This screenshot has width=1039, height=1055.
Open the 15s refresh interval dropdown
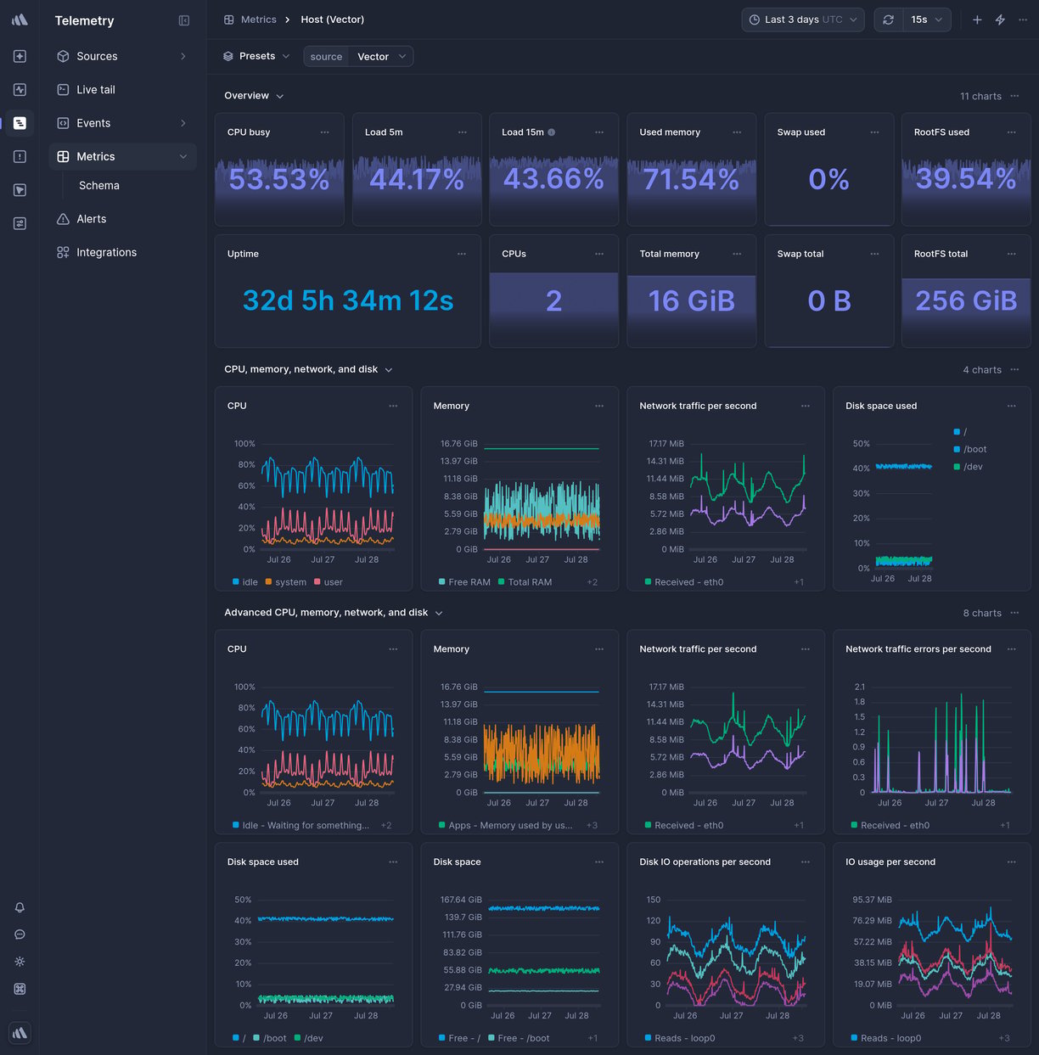(926, 20)
